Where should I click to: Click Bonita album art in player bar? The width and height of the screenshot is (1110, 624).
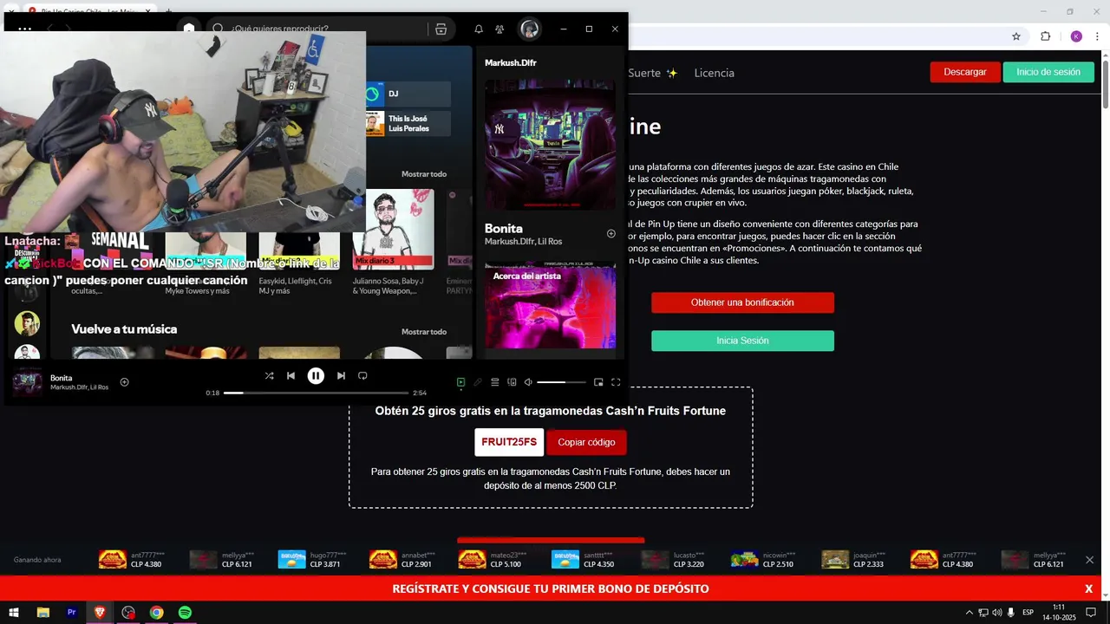[27, 382]
